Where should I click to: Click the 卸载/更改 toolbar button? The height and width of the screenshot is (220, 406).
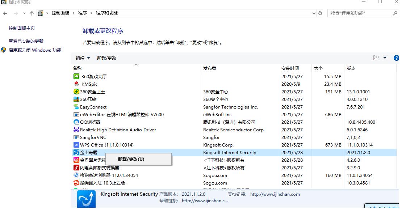(x=107, y=58)
